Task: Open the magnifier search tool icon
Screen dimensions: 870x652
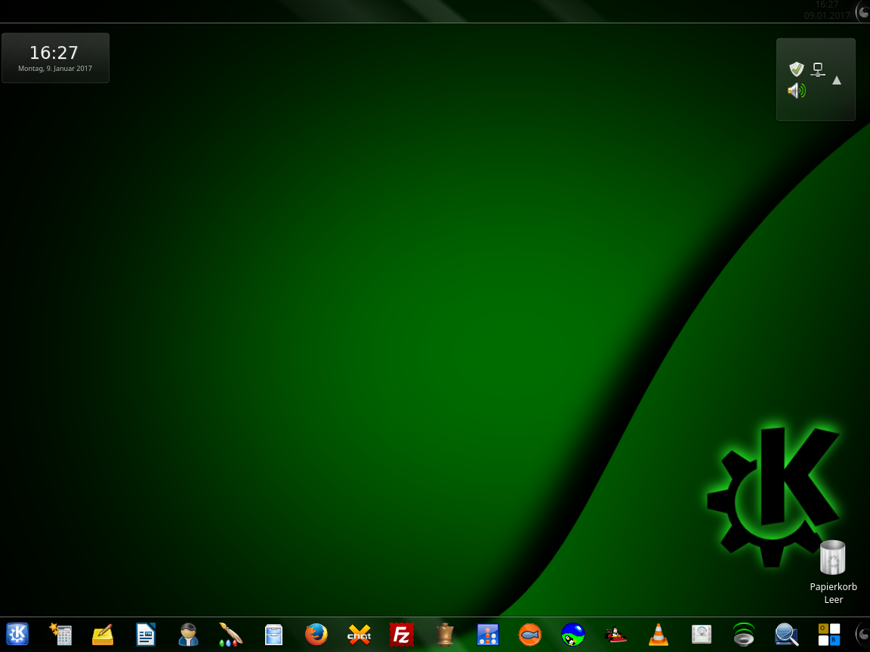Action: pos(787,634)
